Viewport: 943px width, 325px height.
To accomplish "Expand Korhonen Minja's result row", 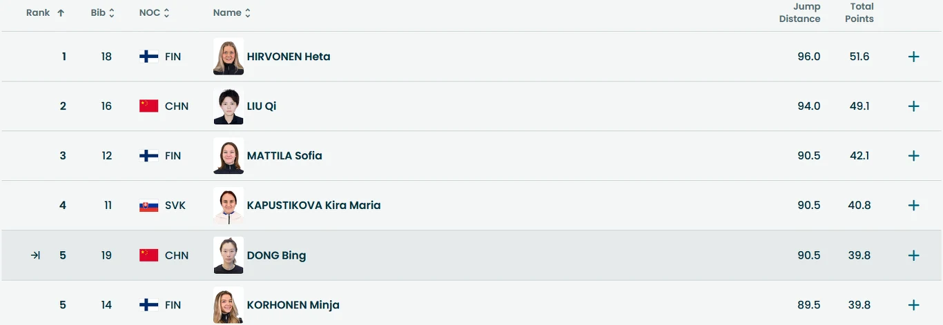I will point(913,305).
